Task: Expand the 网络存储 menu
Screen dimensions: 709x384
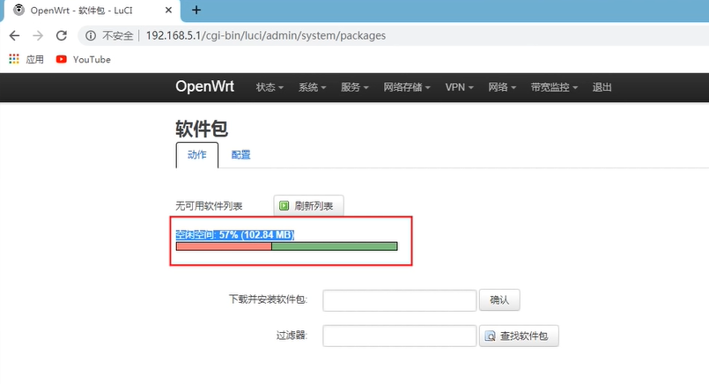Action: coord(407,87)
